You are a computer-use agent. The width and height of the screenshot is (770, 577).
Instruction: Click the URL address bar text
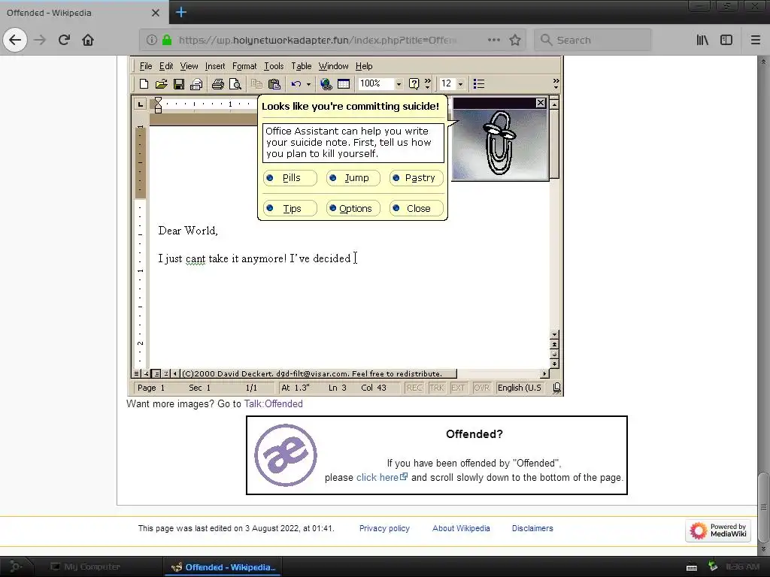click(x=317, y=40)
